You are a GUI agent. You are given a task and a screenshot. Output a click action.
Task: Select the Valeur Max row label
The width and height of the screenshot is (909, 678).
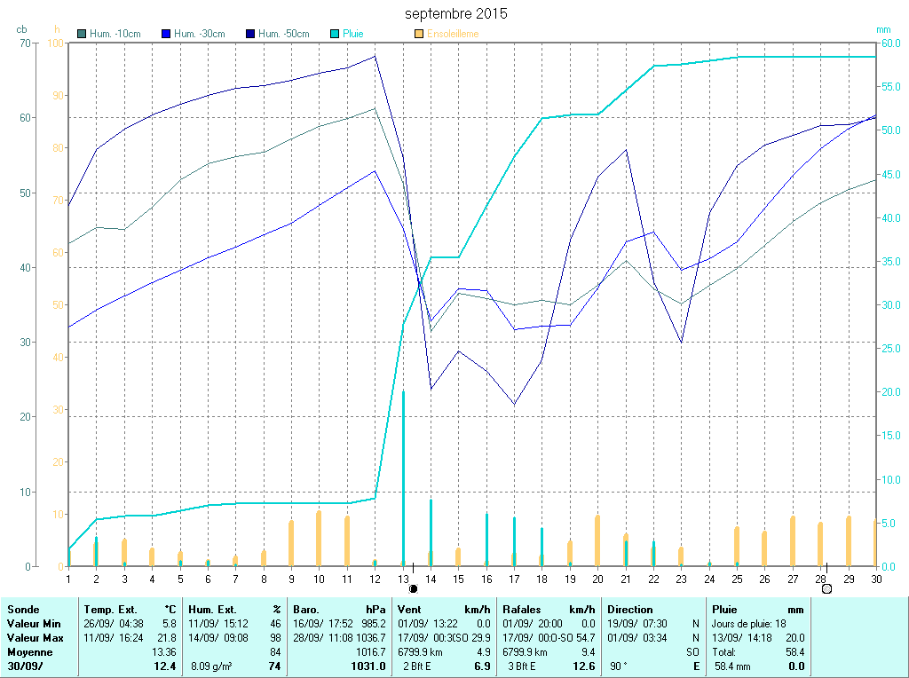[34, 638]
